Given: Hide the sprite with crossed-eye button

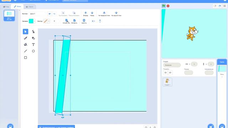Looking at the screenshot, I should click(x=170, y=73).
